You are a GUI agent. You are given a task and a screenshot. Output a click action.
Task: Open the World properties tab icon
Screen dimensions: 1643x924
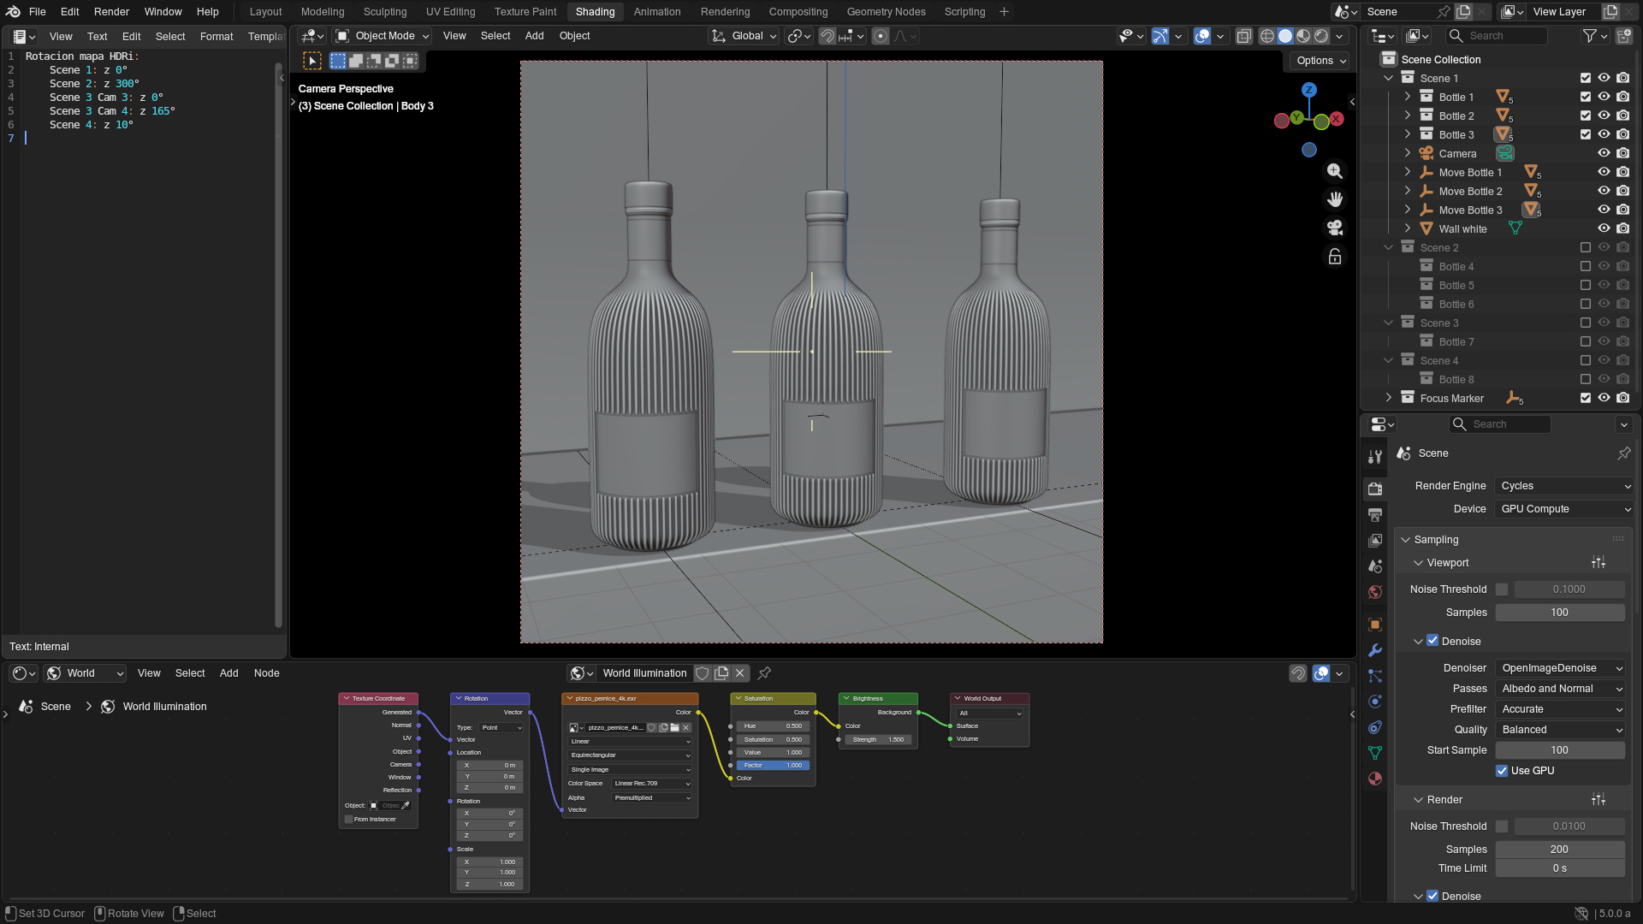click(x=1375, y=592)
